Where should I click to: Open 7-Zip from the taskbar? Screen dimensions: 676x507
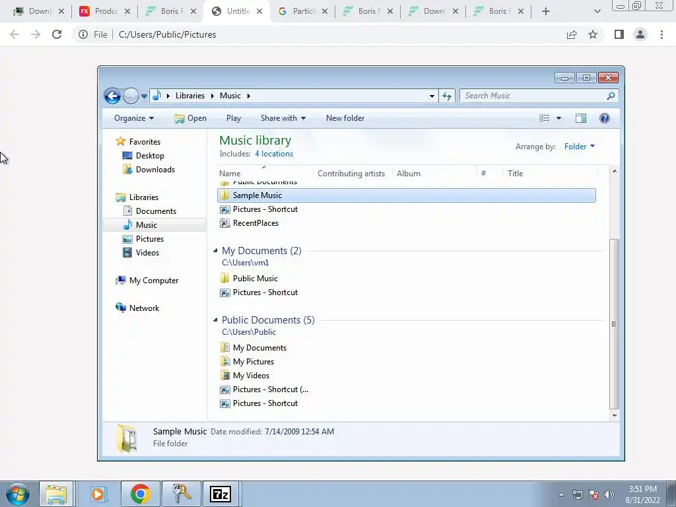pos(220,494)
